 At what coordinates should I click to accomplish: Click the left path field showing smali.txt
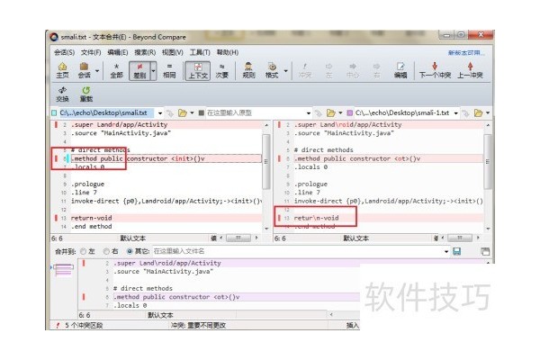pyautogui.click(x=108, y=113)
